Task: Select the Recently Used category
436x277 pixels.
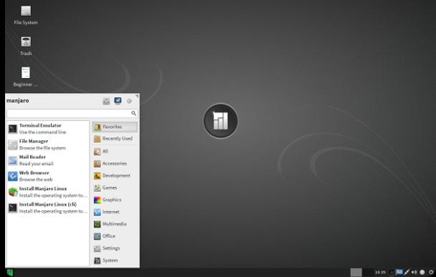Action: point(115,139)
